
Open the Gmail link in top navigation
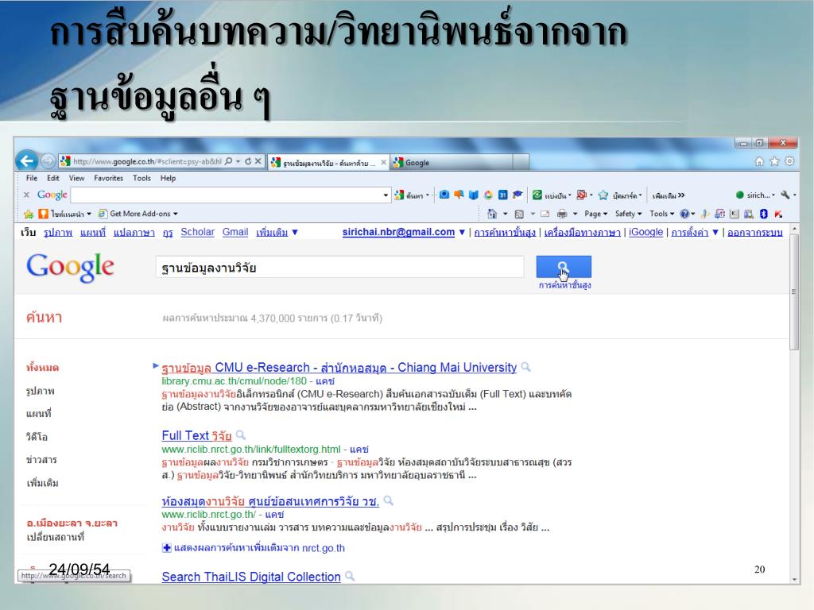tap(235, 233)
